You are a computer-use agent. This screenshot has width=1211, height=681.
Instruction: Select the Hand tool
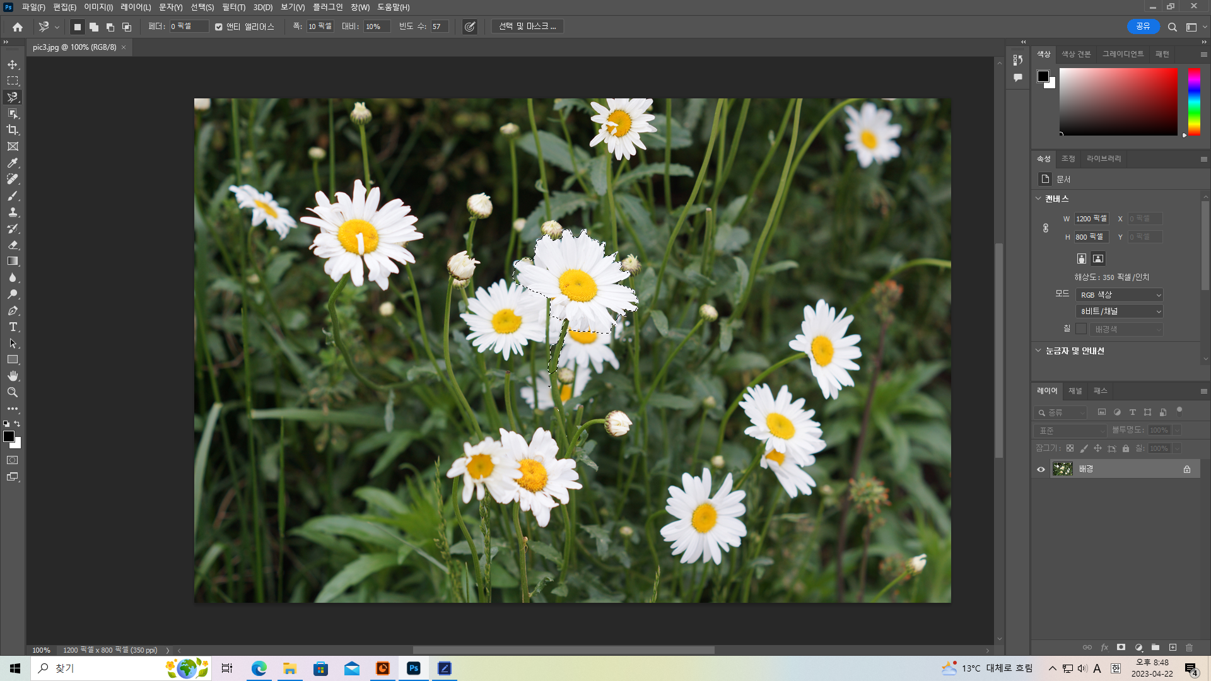13,376
